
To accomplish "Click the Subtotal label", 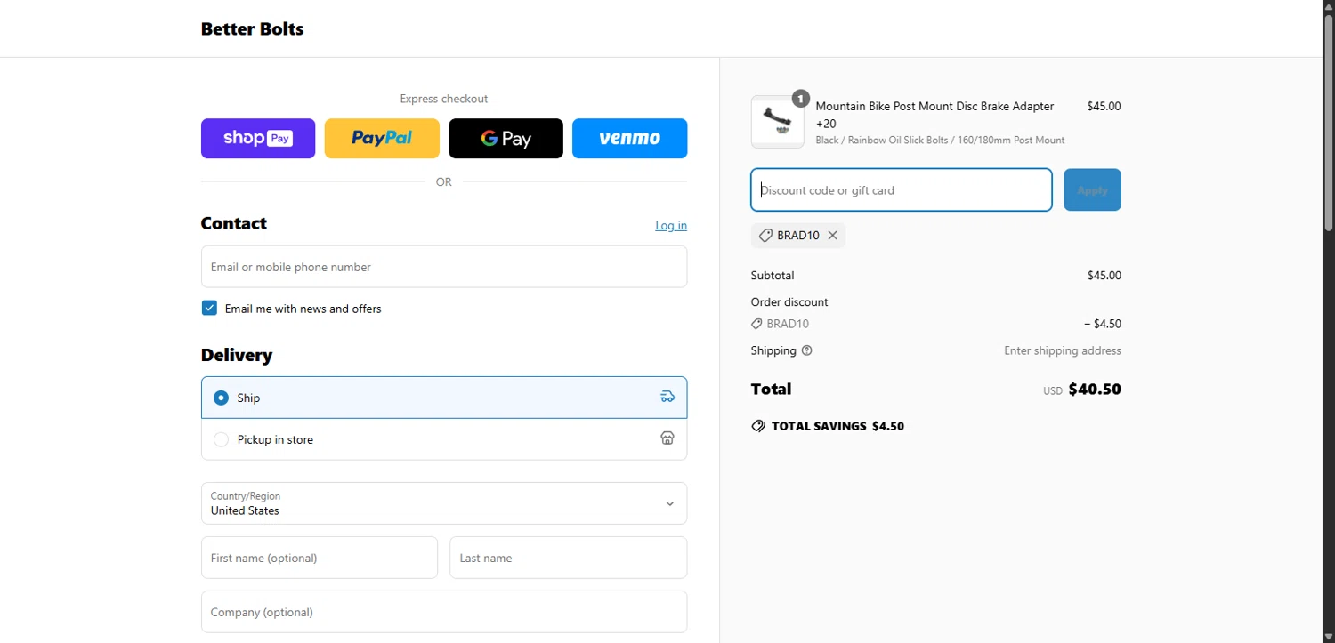I will pyautogui.click(x=773, y=276).
